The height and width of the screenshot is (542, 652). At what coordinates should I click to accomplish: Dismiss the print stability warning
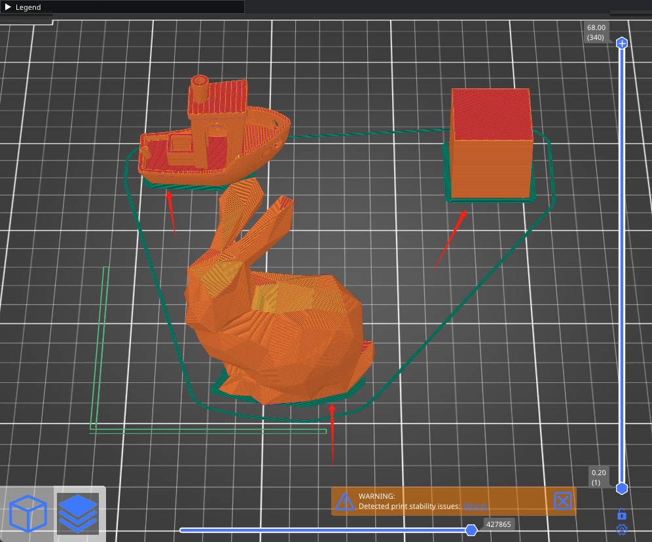(x=562, y=501)
